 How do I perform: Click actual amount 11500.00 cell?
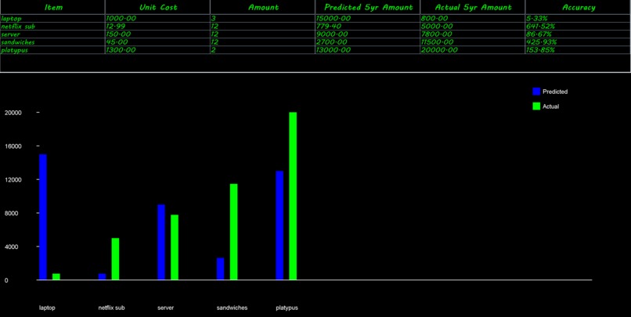(x=472, y=41)
